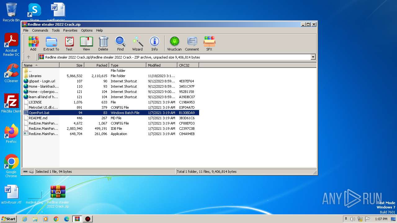Select RedLine.MainPanel IDB file row
This screenshot has height=223, width=397.
(x=111, y=129)
